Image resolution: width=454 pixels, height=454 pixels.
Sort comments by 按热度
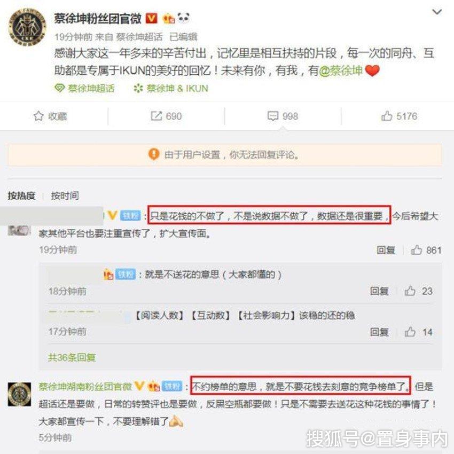click(x=22, y=195)
